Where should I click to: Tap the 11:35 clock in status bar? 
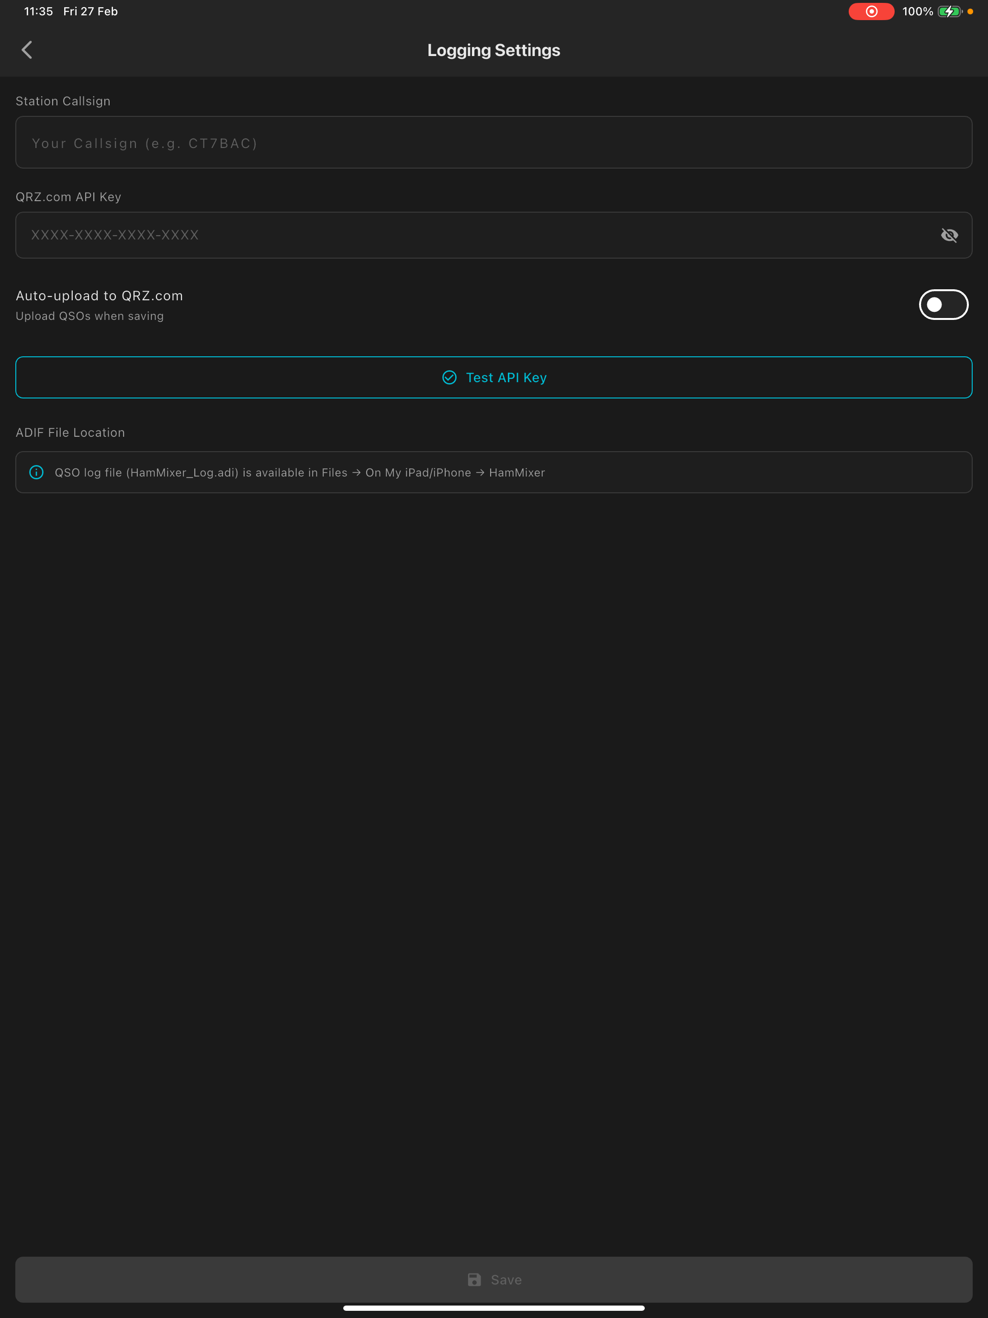point(39,11)
